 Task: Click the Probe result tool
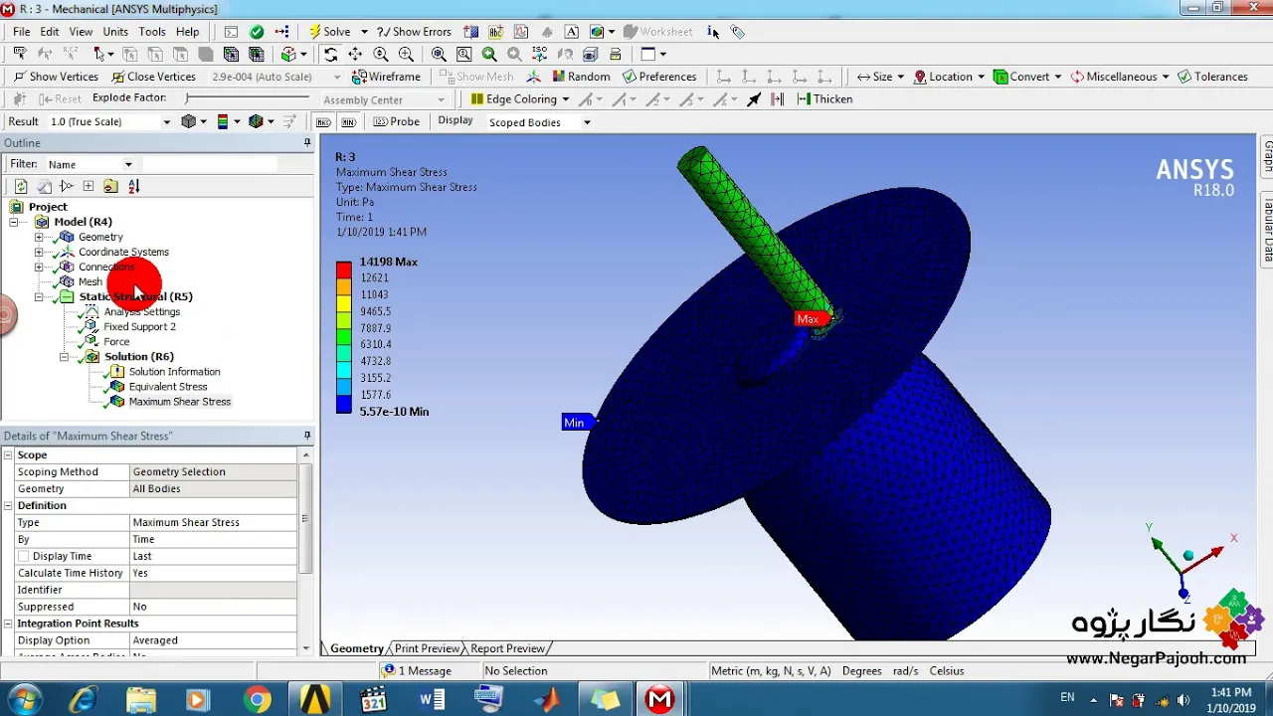[397, 121]
